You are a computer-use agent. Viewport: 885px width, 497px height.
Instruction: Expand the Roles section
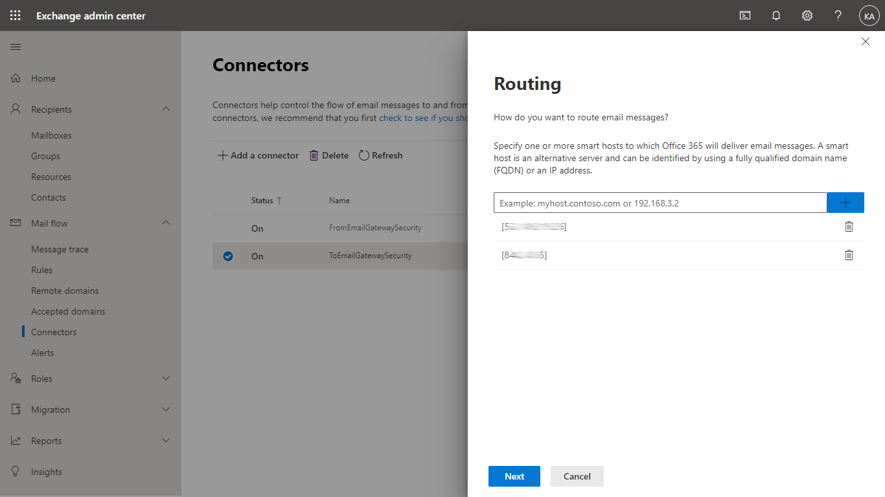[166, 379]
